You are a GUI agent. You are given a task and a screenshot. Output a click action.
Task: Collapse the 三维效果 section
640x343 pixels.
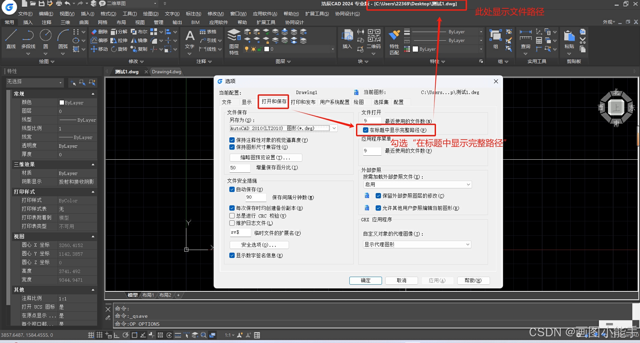(93, 164)
